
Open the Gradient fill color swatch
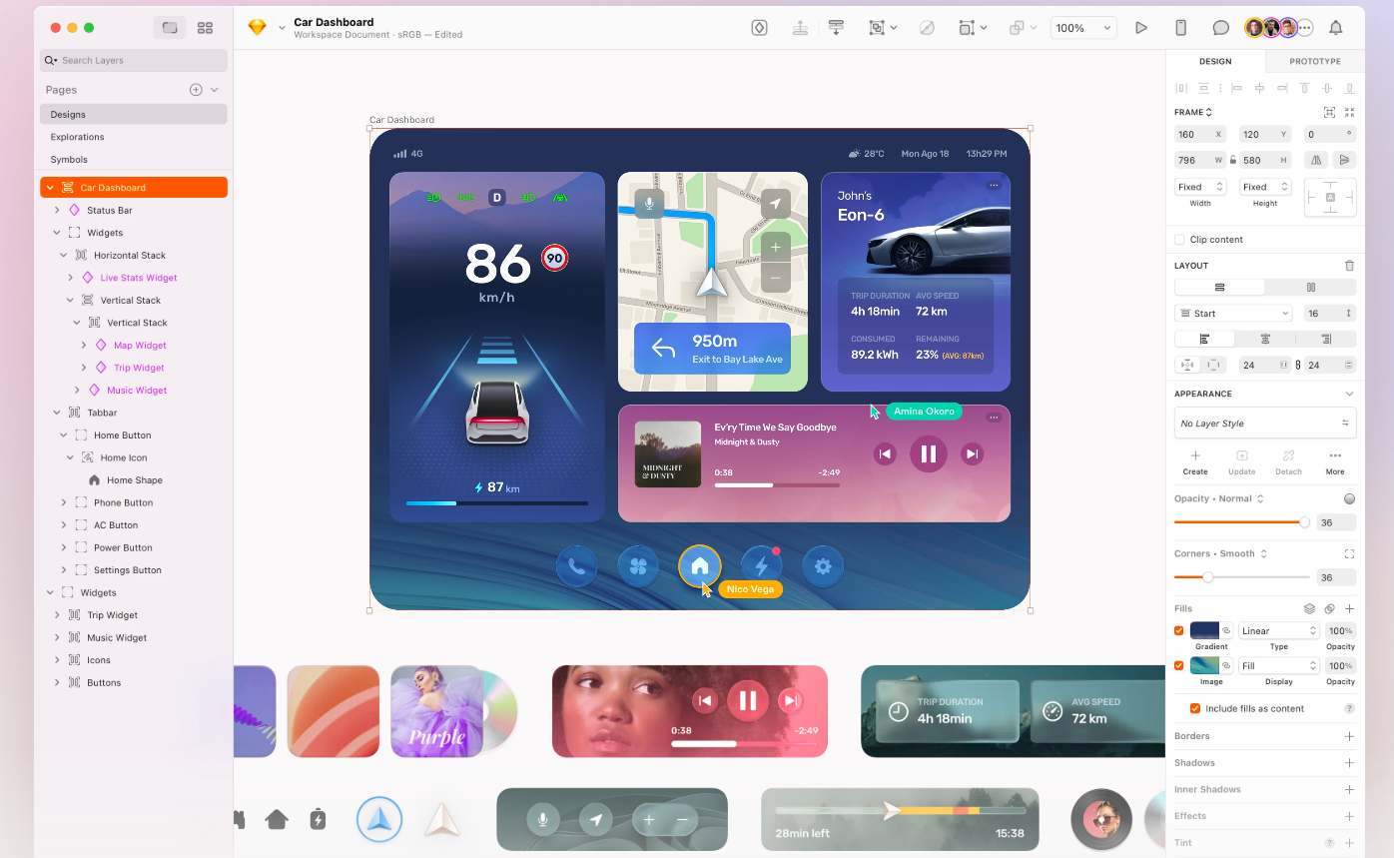click(1204, 631)
